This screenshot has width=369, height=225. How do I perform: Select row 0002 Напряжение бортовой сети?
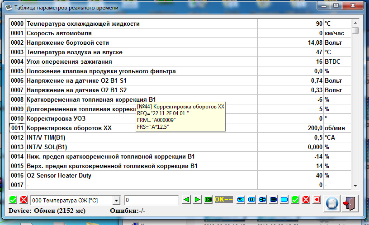(136, 42)
